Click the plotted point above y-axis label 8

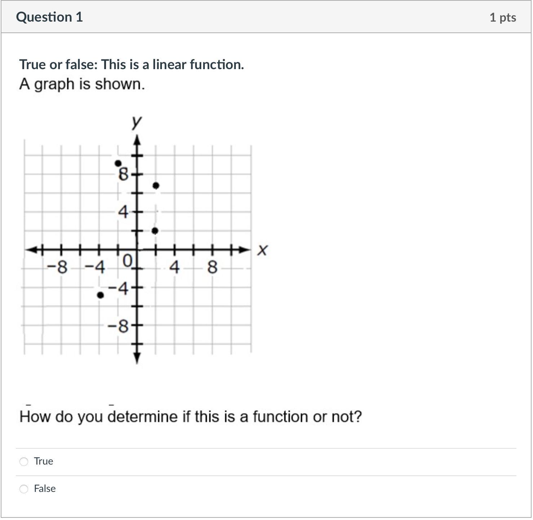pyautogui.click(x=118, y=163)
